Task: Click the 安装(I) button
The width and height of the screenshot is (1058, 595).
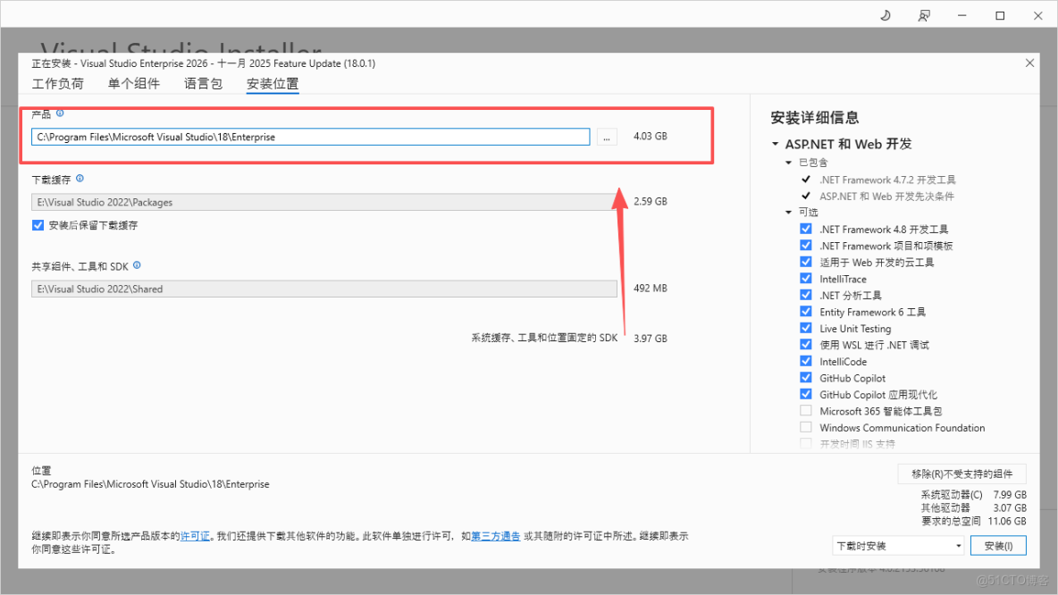Action: [998, 545]
